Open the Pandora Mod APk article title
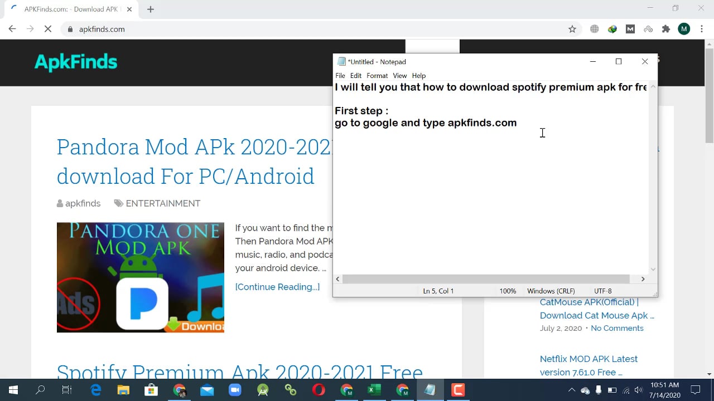Image resolution: width=714 pixels, height=401 pixels. (194, 162)
